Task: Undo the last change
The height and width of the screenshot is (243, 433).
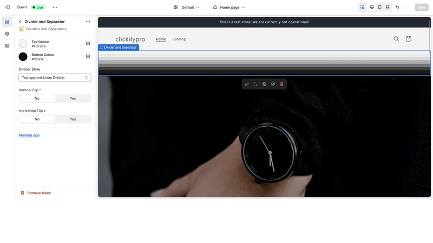Action: [397, 8]
